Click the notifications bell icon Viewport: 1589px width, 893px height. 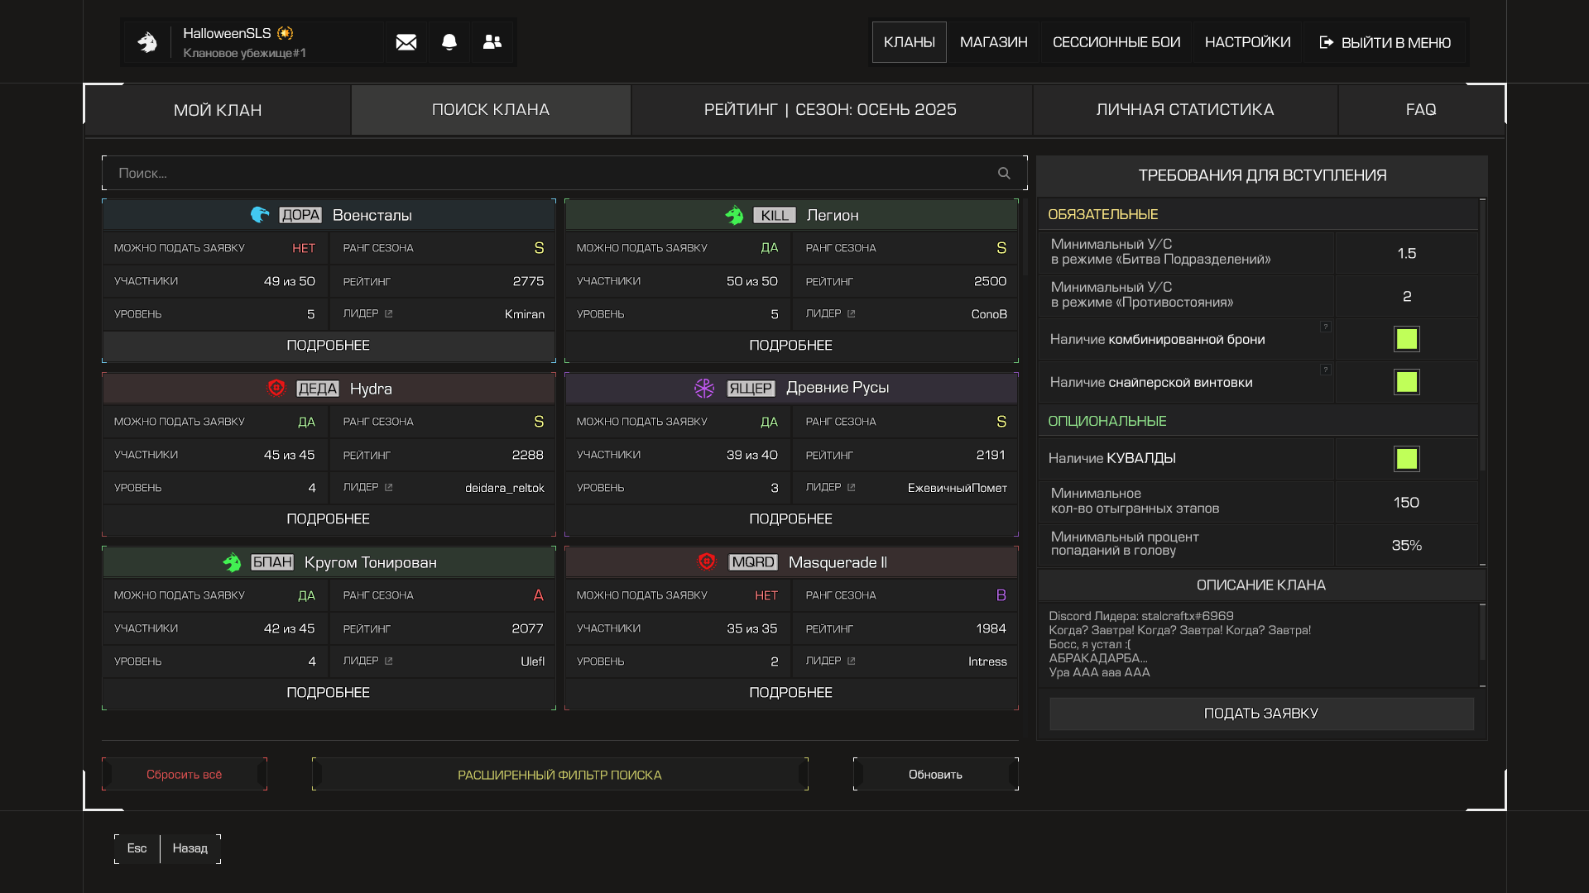449,42
